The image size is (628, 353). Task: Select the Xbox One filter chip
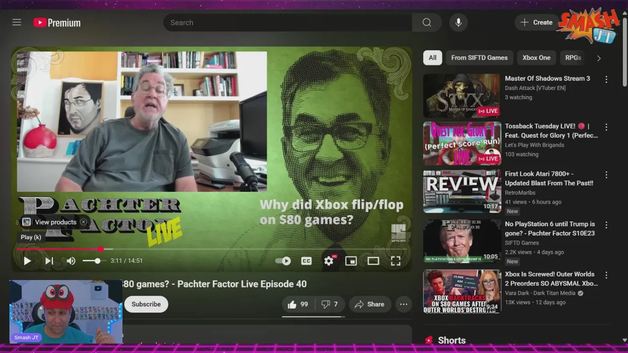(x=536, y=58)
